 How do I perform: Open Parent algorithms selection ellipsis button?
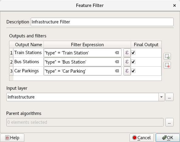click(x=169, y=122)
